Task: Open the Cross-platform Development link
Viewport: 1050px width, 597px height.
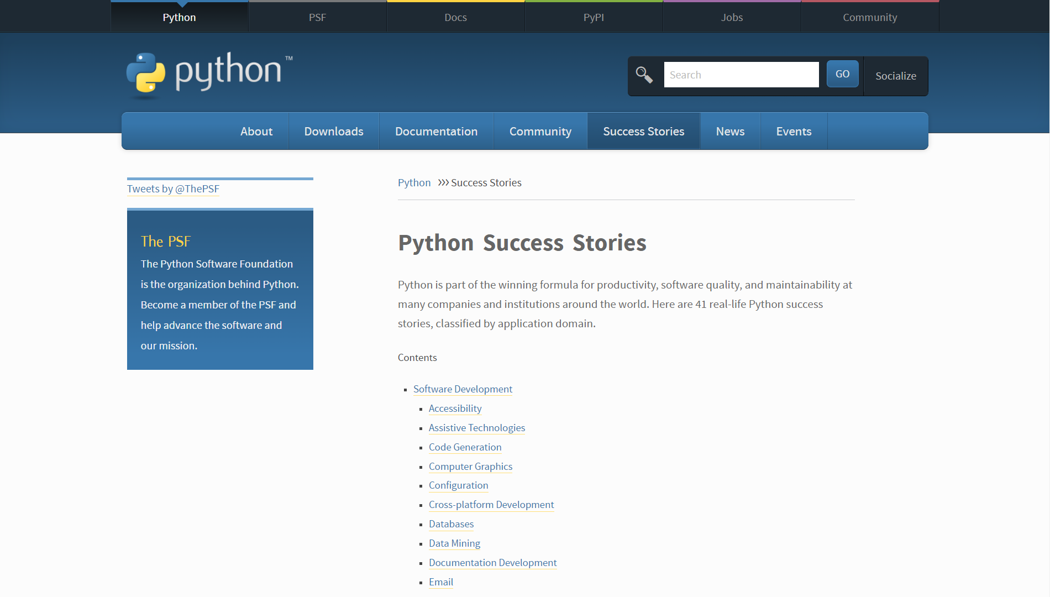Action: 491,505
